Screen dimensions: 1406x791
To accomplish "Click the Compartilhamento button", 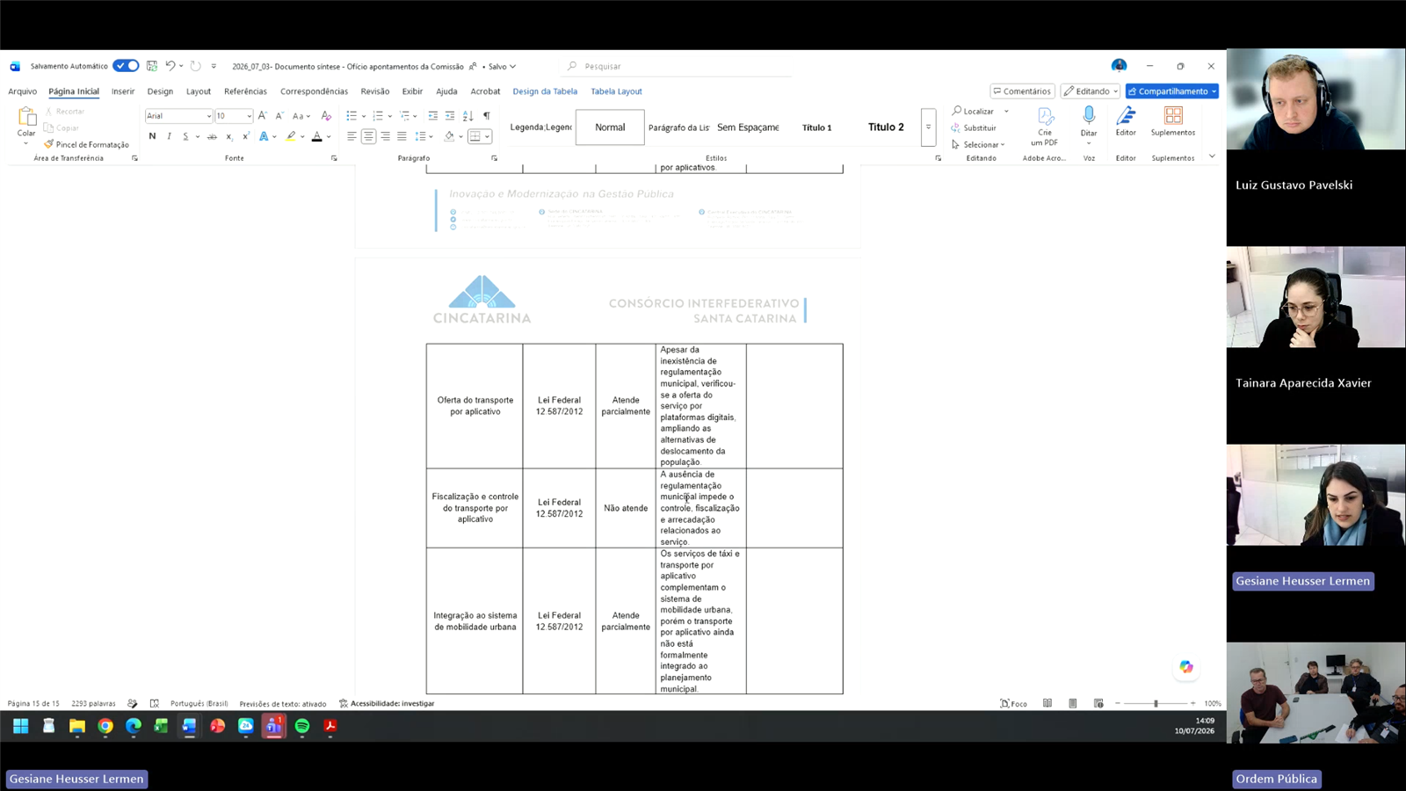I will [1172, 91].
